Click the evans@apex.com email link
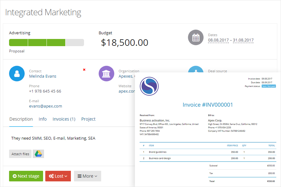Image resolution: width=281 pixels, height=187 pixels. tap(46, 106)
